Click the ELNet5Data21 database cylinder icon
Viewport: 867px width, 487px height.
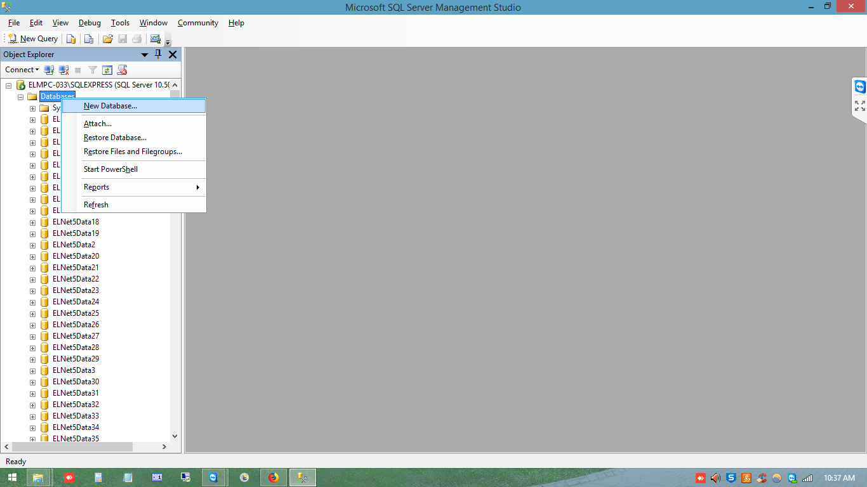click(x=44, y=268)
